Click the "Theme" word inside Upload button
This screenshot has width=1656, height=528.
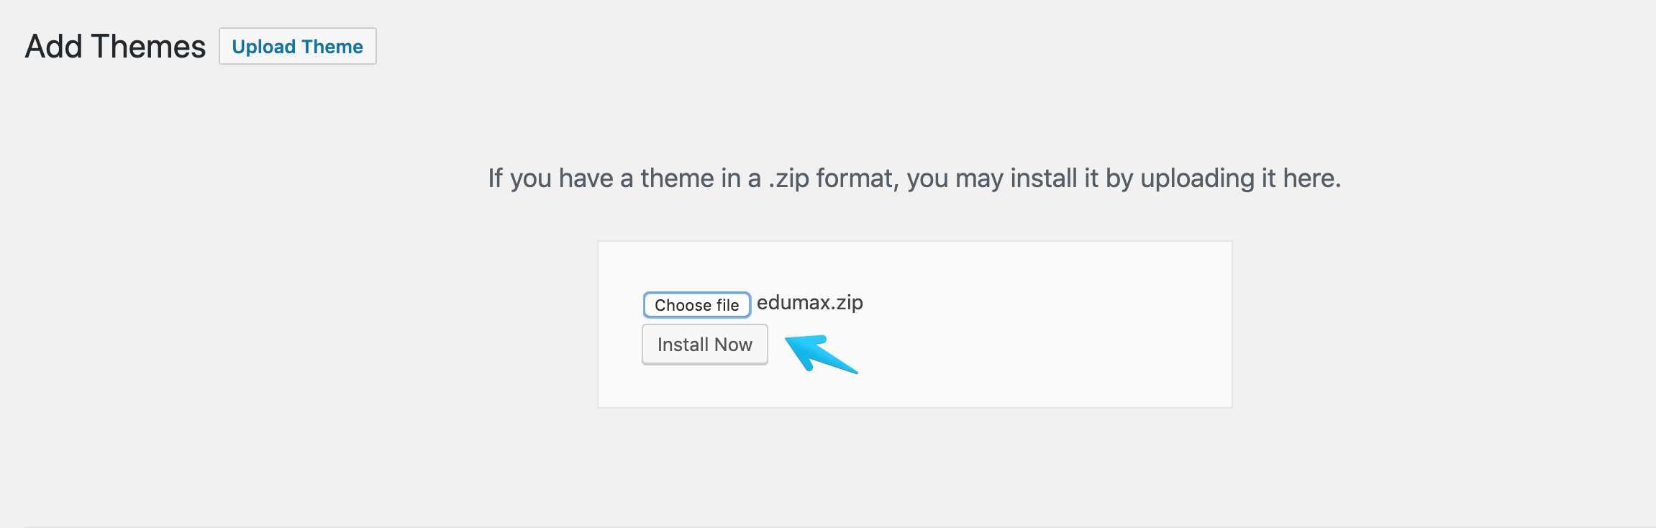click(332, 47)
